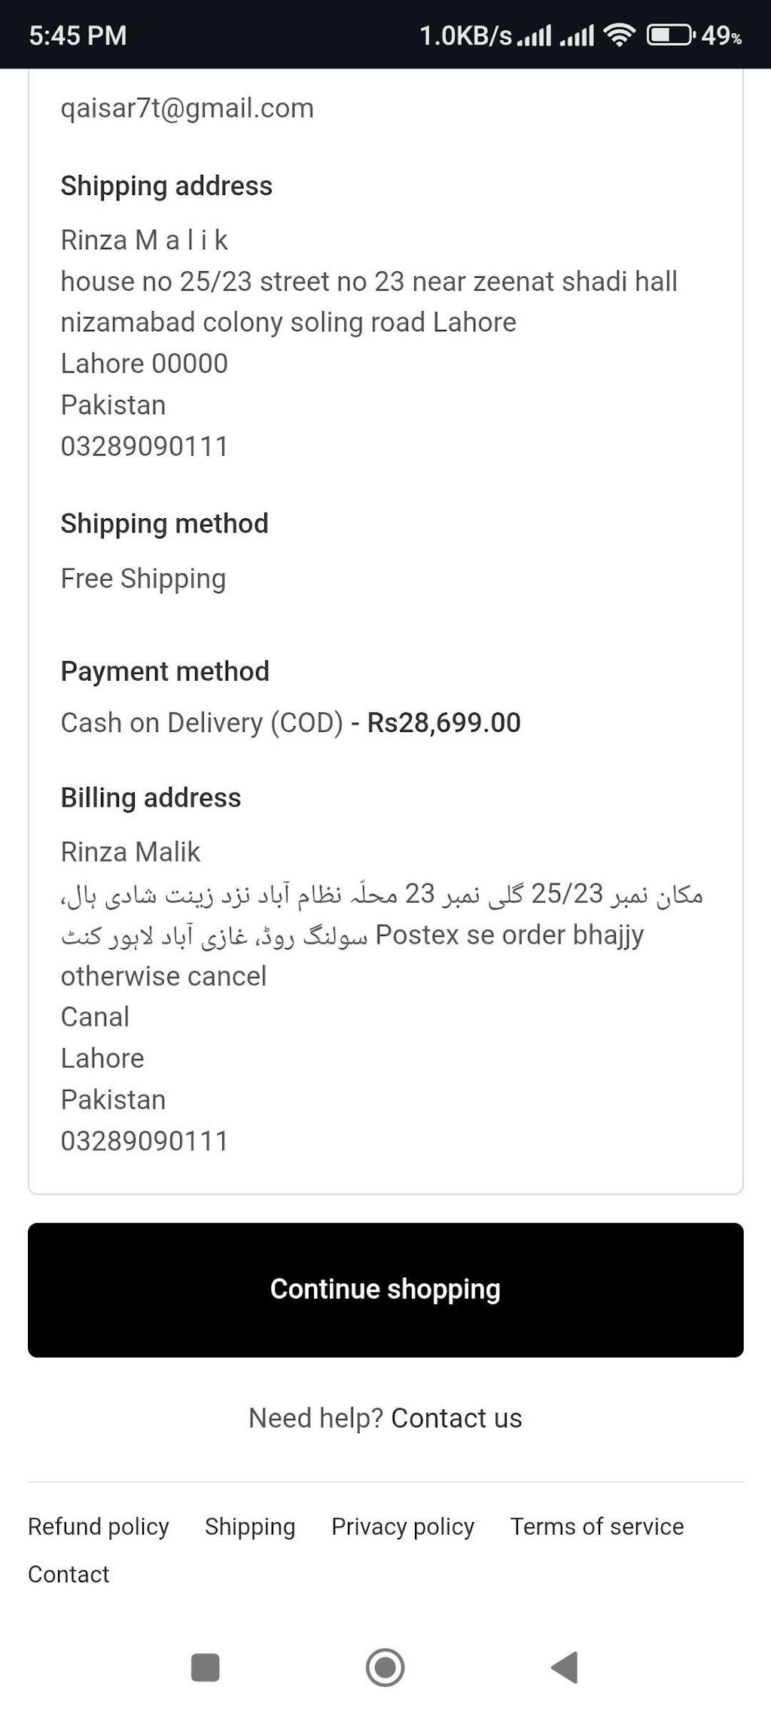Tap the battery status icon
Image resolution: width=771 pixels, height=1714 pixels.
(670, 35)
